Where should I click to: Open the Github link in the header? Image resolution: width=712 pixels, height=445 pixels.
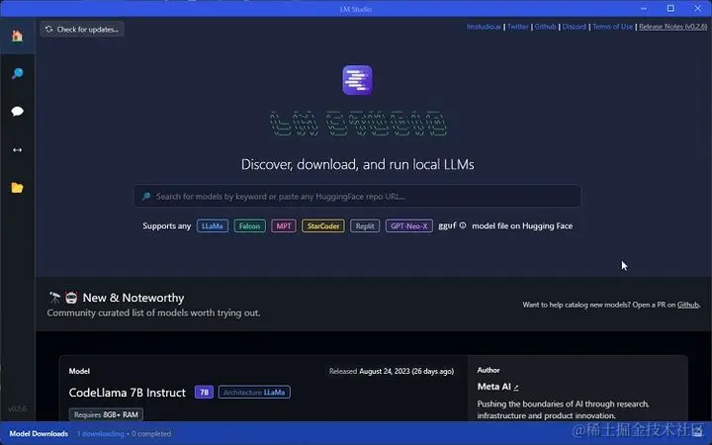(x=545, y=27)
